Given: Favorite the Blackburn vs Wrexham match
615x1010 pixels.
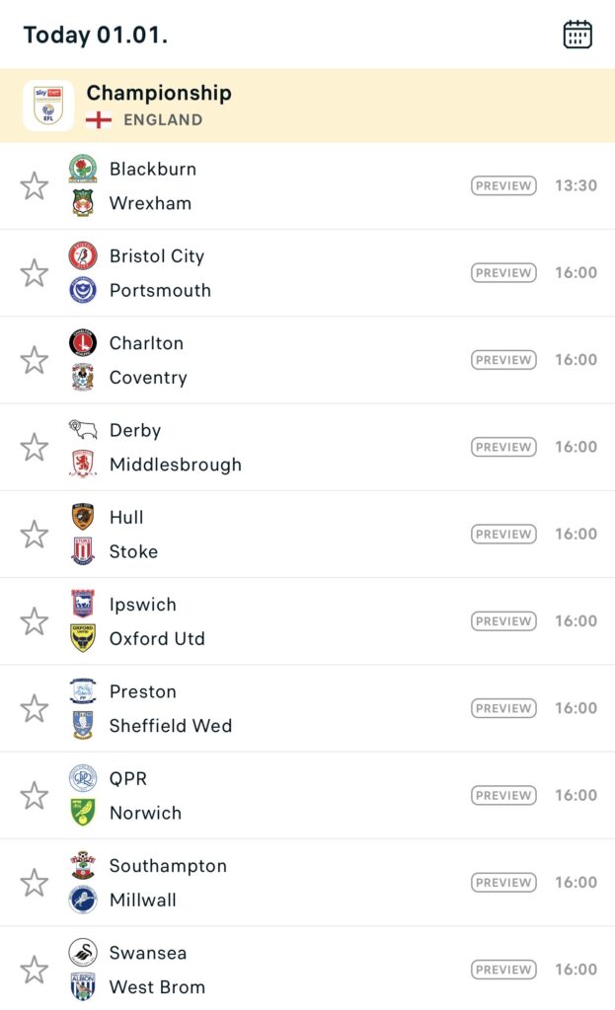Looking at the screenshot, I should pyautogui.click(x=35, y=185).
